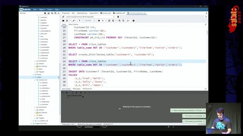
Task: Click the query editor vertical scrollbar
Action: click(207, 32)
